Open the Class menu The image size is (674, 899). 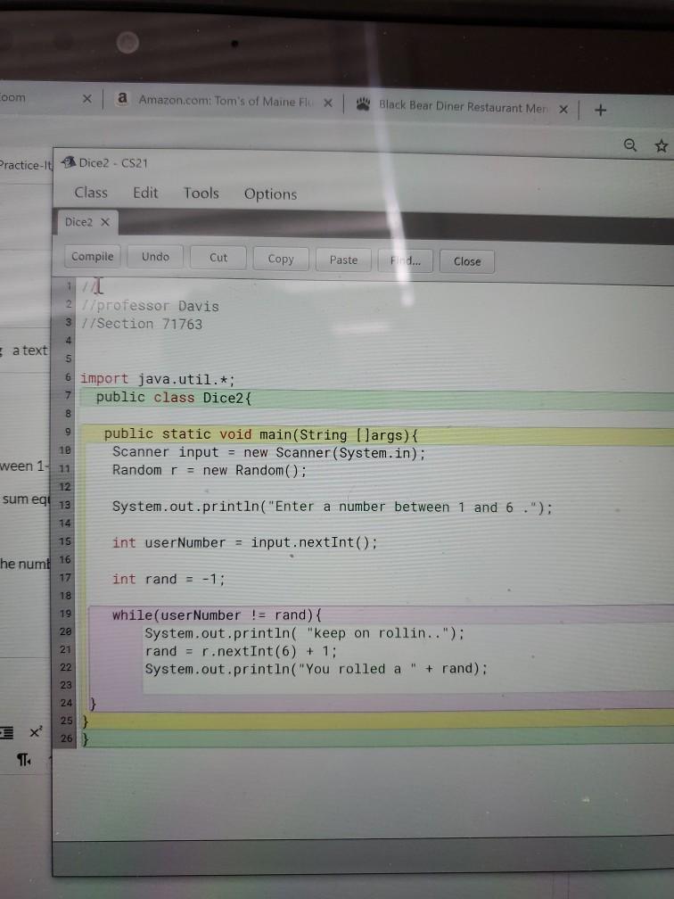[91, 193]
